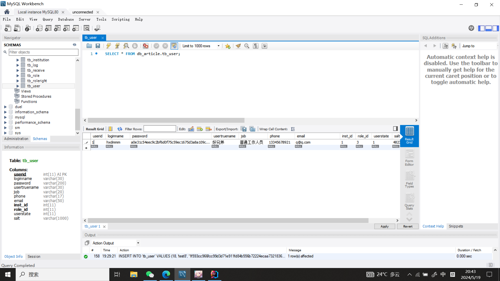Open Limit to 1000 rows dropdown
This screenshot has height=281, width=500.
pyautogui.click(x=218, y=46)
